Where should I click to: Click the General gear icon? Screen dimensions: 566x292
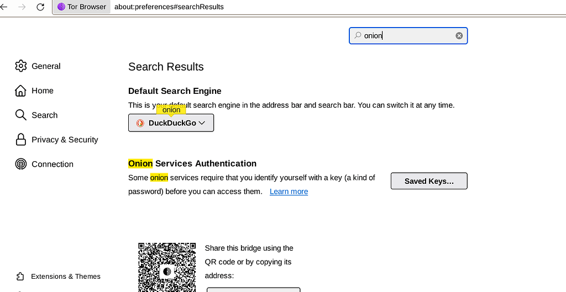(21, 66)
